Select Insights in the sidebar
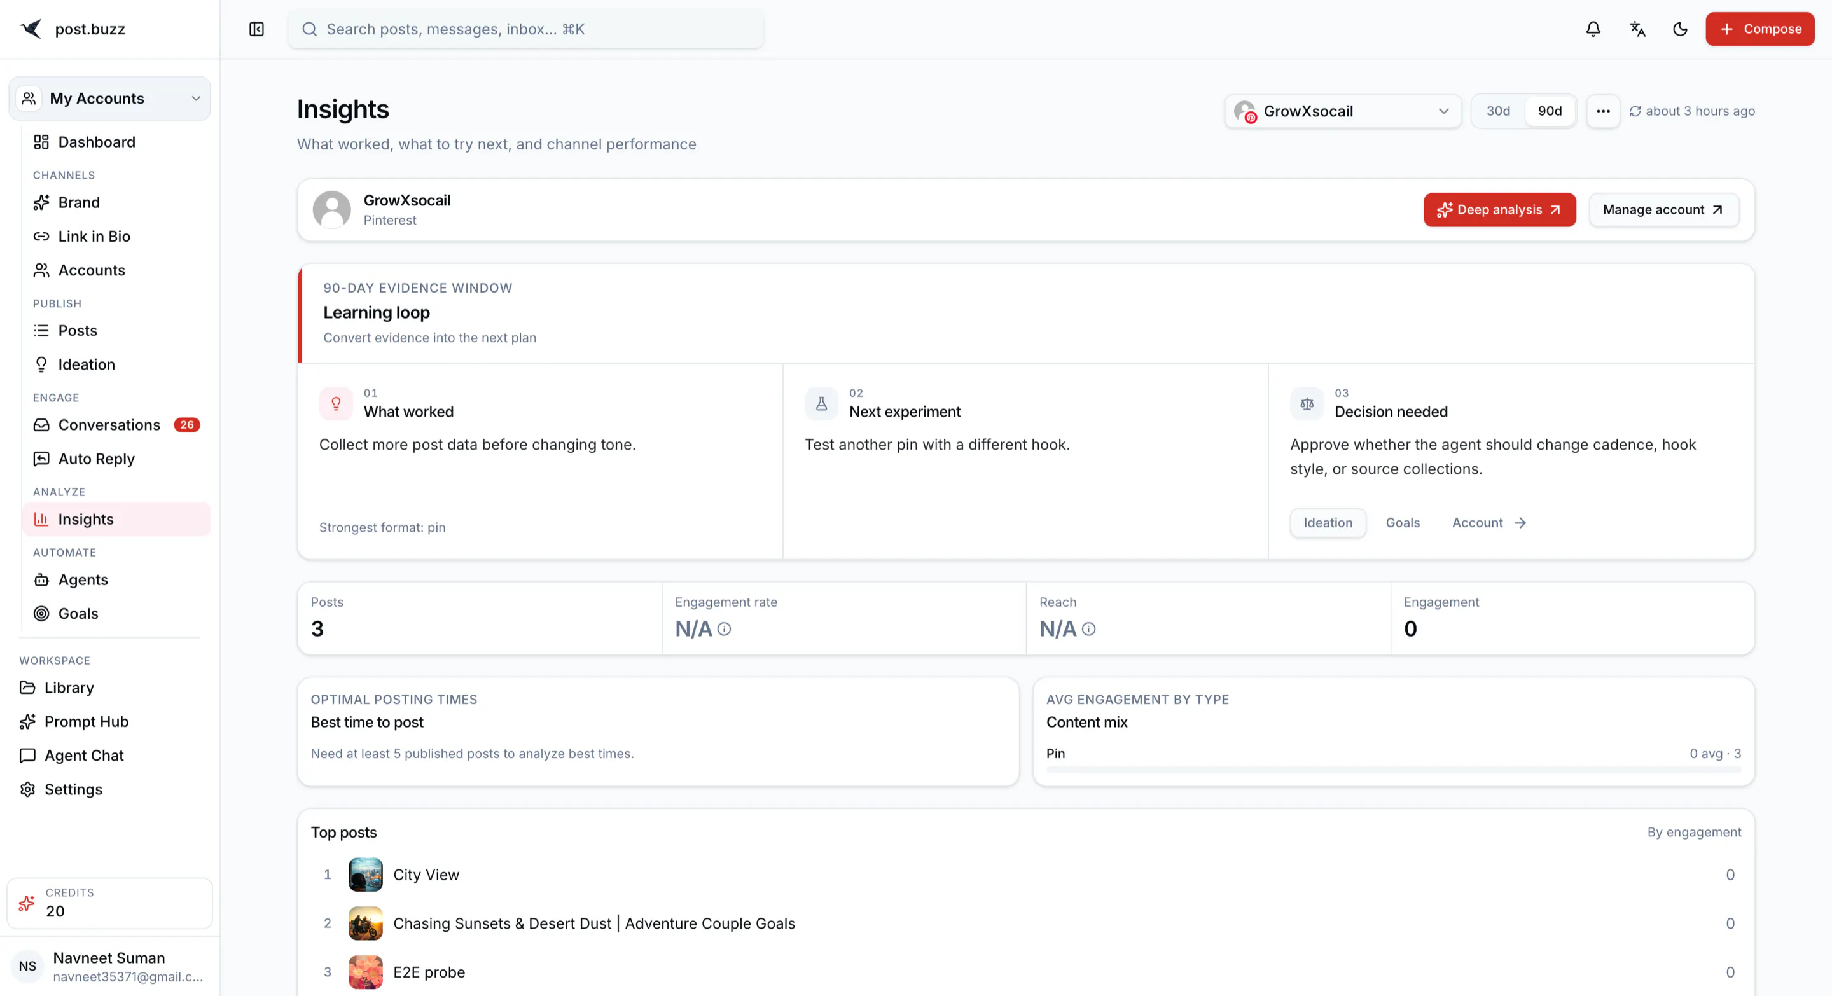Image resolution: width=1832 pixels, height=996 pixels. (116, 520)
